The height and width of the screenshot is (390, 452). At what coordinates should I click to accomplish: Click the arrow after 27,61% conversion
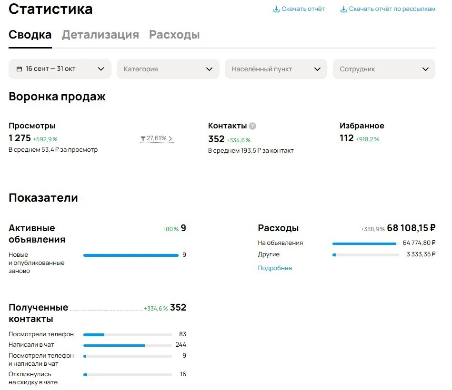[x=171, y=139]
